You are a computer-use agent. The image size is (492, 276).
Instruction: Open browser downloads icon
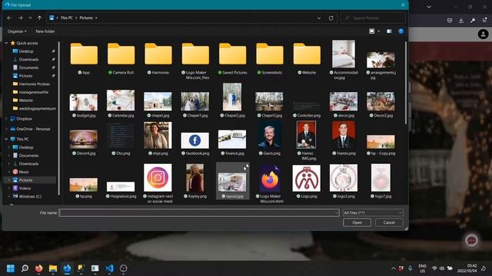coord(461,21)
